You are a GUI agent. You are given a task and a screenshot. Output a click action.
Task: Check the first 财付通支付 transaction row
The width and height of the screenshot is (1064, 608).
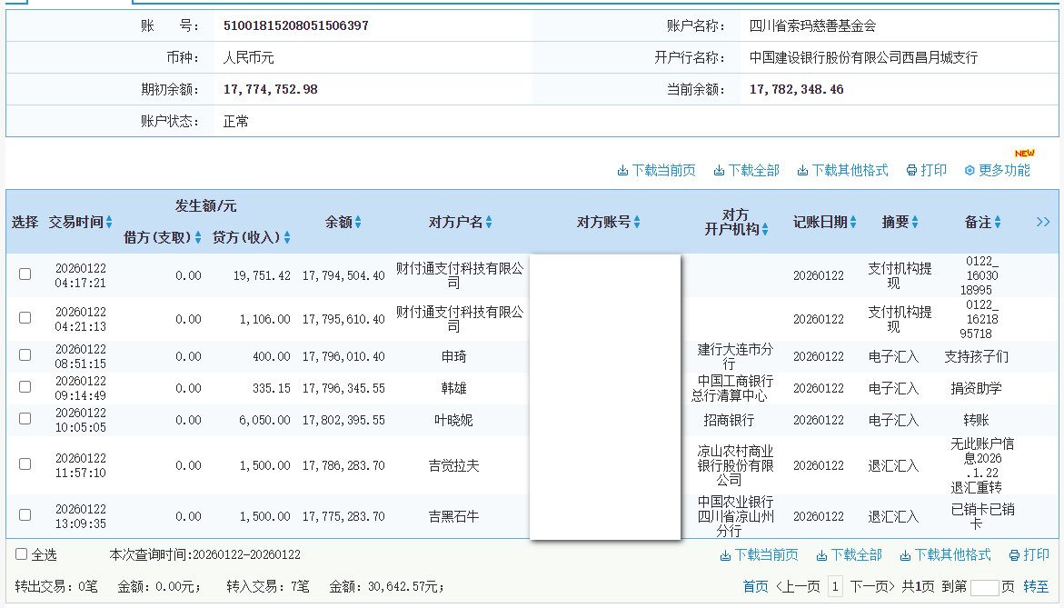point(25,274)
